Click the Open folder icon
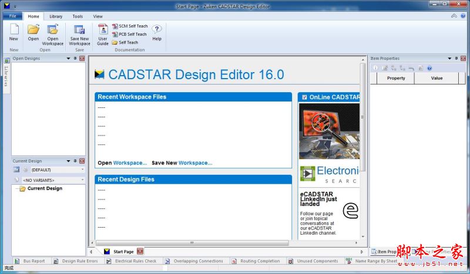 [x=33, y=29]
